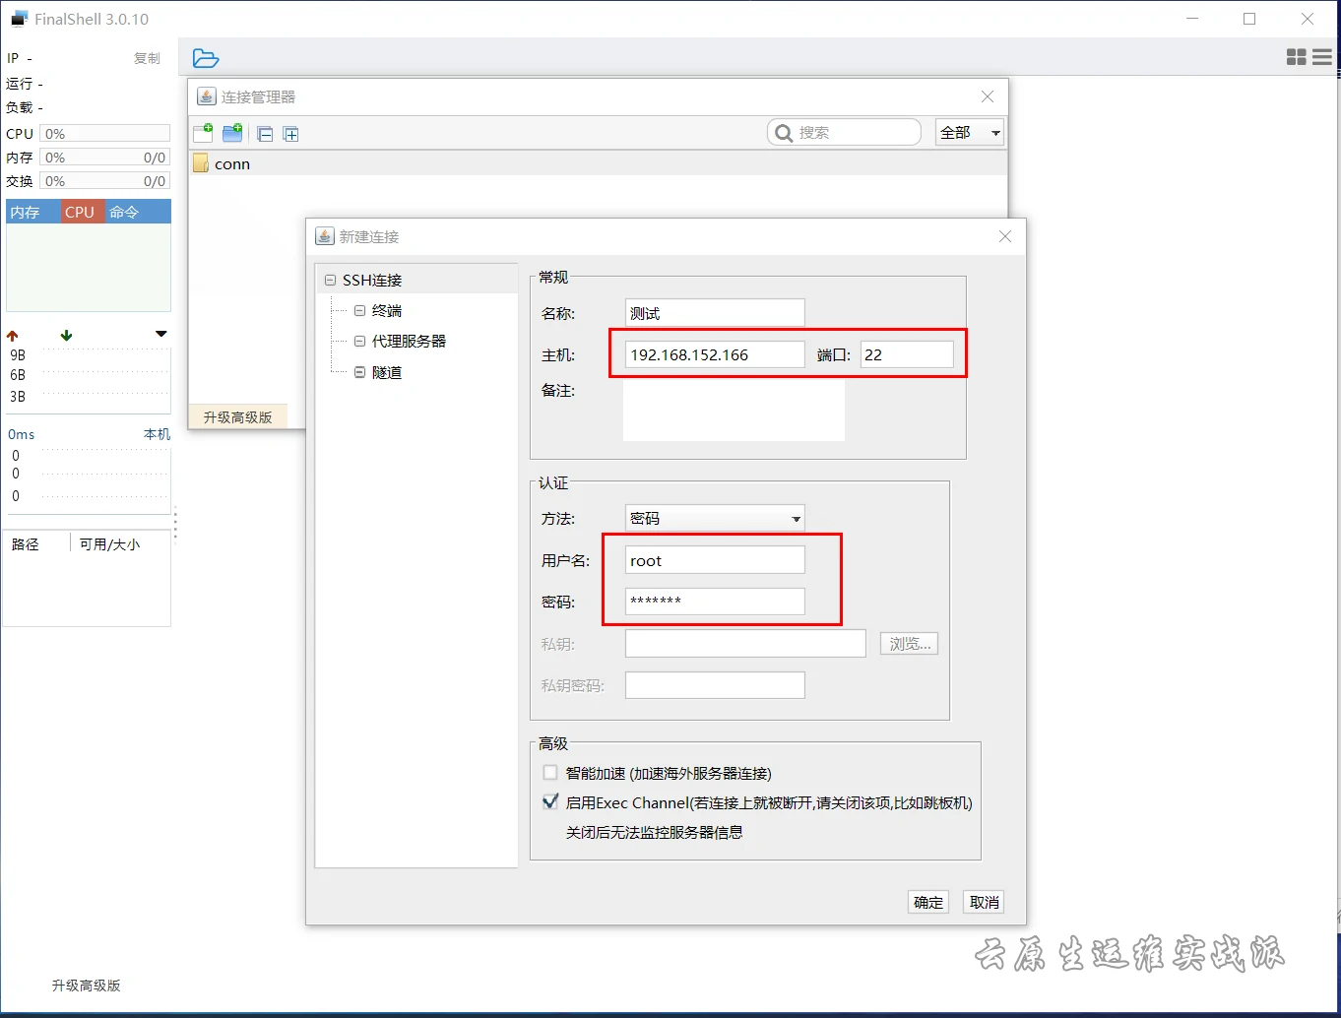The height and width of the screenshot is (1018, 1341).
Task: Enable 智能加速 checkbox
Action: coord(550,773)
